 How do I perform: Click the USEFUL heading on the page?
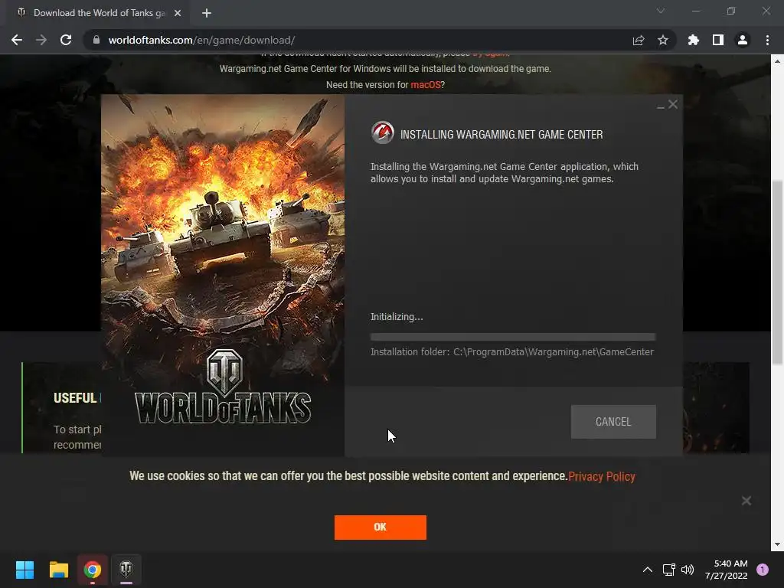(x=75, y=398)
